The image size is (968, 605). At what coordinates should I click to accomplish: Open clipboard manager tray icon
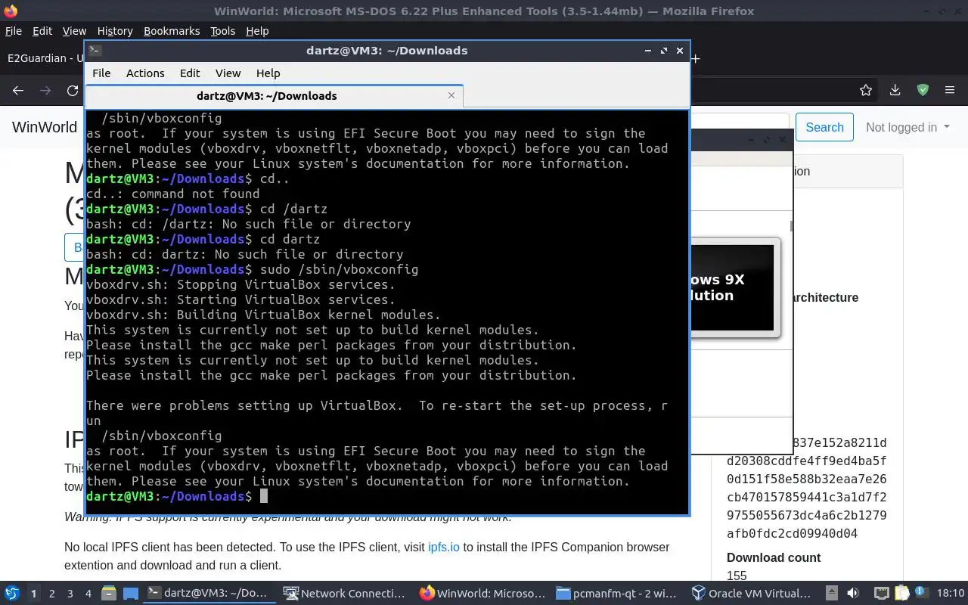click(902, 594)
